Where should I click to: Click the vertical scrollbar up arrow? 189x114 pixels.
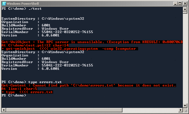point(185,9)
